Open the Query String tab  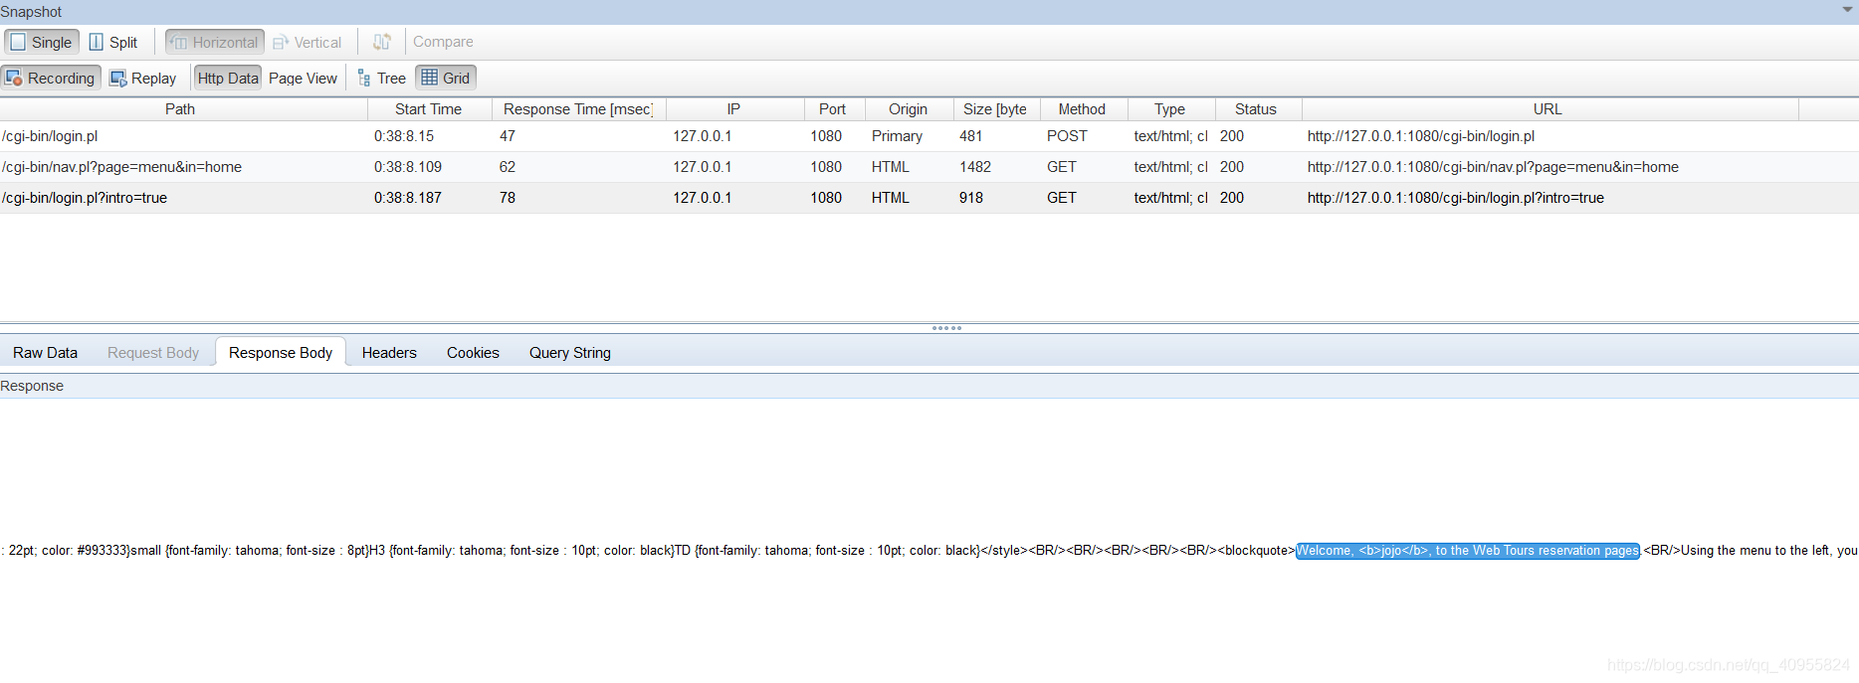[x=570, y=352]
